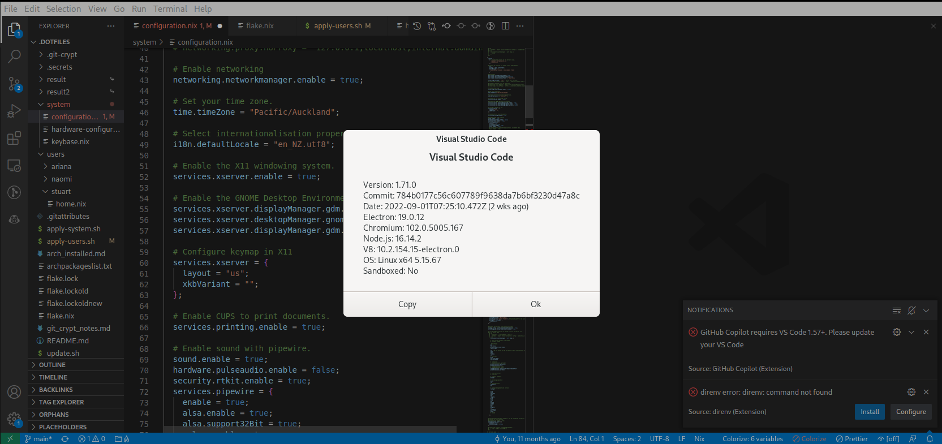The height and width of the screenshot is (444, 942).
Task: Open the Help menu
Action: [203, 8]
